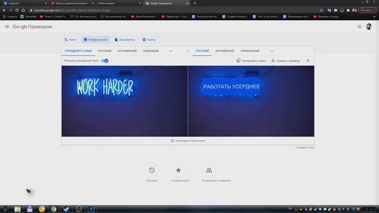This screenshot has height=213, width=379.
Task: Select Английский as the target language
Action: [x=224, y=51]
